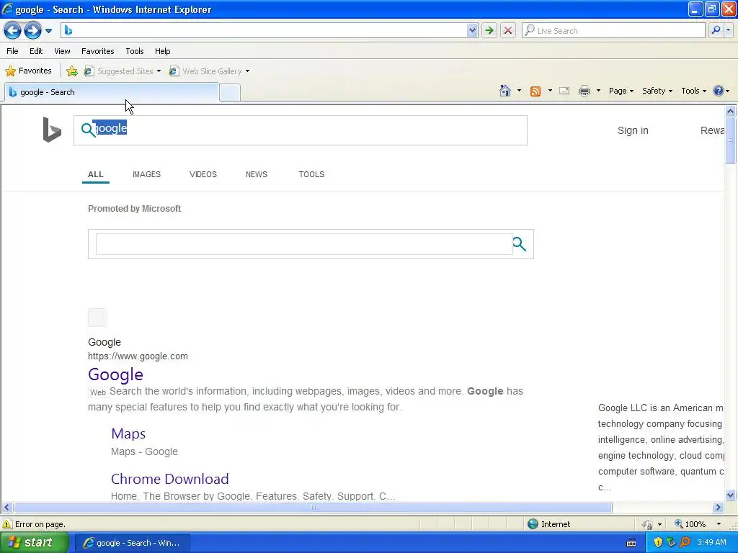This screenshot has width=738, height=553.
Task: Open the Maps sublink
Action: [x=128, y=433]
